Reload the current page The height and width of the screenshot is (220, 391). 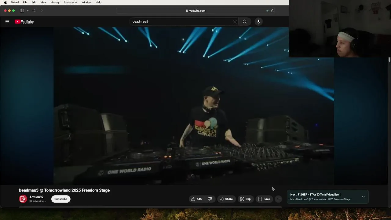pos(272,10)
